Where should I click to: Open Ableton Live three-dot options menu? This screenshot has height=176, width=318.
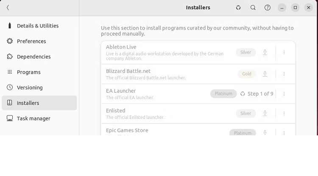[284, 52]
